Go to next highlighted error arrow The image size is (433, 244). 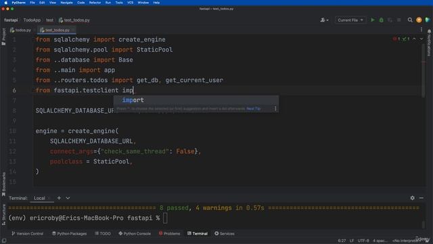421,39
